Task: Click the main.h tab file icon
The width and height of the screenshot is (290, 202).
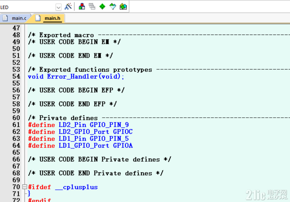Action: tap(38, 18)
